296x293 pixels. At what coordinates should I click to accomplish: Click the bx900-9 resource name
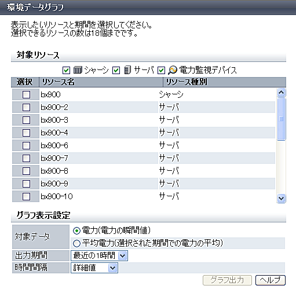coord(54,184)
